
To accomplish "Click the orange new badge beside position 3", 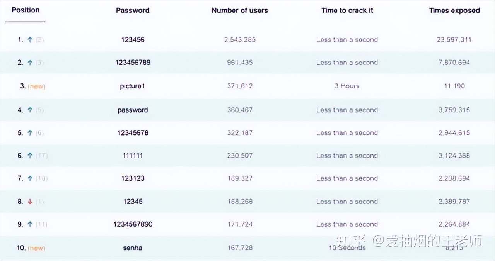I will 36,86.
